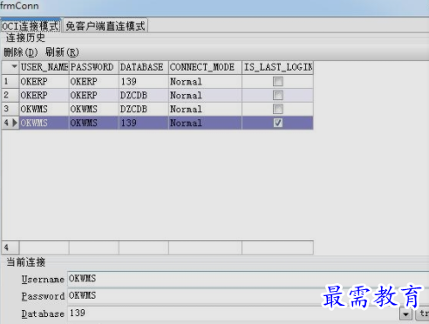Select database 139 cell in row 1
This screenshot has height=324, width=429.
[144, 82]
